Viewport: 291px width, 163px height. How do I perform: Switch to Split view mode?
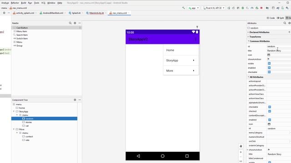pyautogui.click(x=280, y=18)
